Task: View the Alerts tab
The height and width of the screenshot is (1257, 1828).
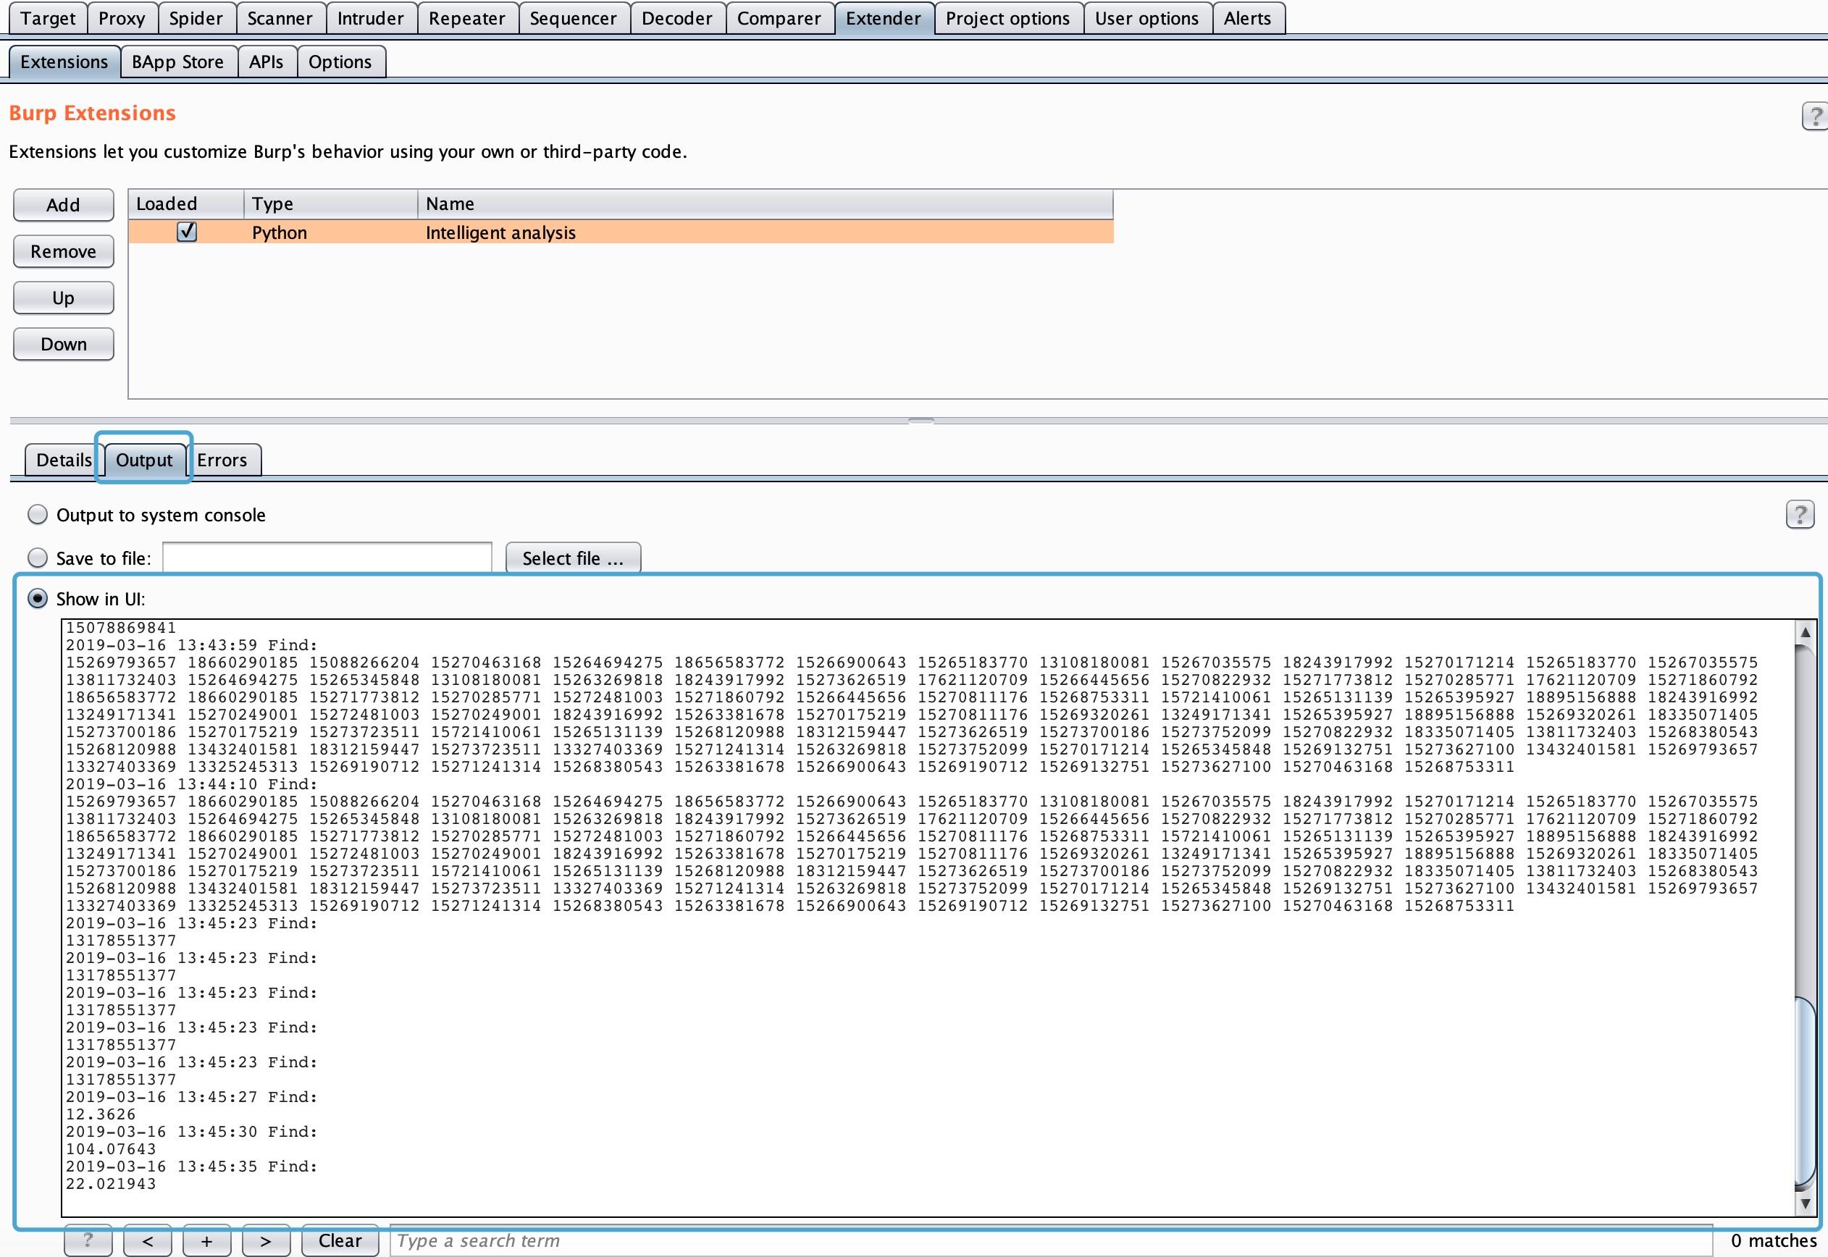Action: point(1249,18)
